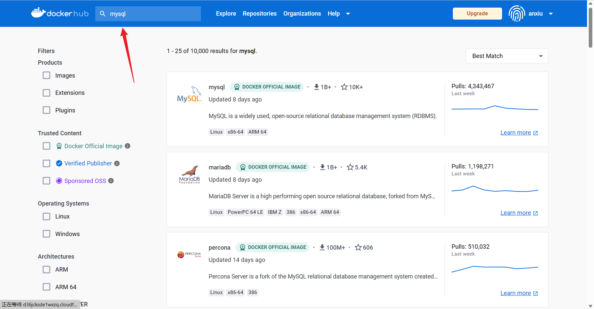594x309 pixels.
Task: Click the info icon beside Verified Publisher
Action: tap(117, 163)
